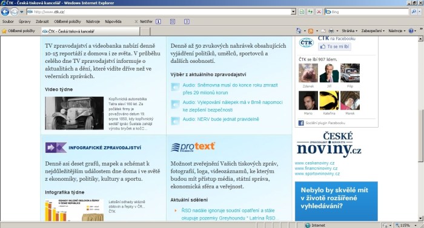Open Zdeněk's Facebook profile photo
Viewport: 424px width, 228px height.
click(308, 73)
